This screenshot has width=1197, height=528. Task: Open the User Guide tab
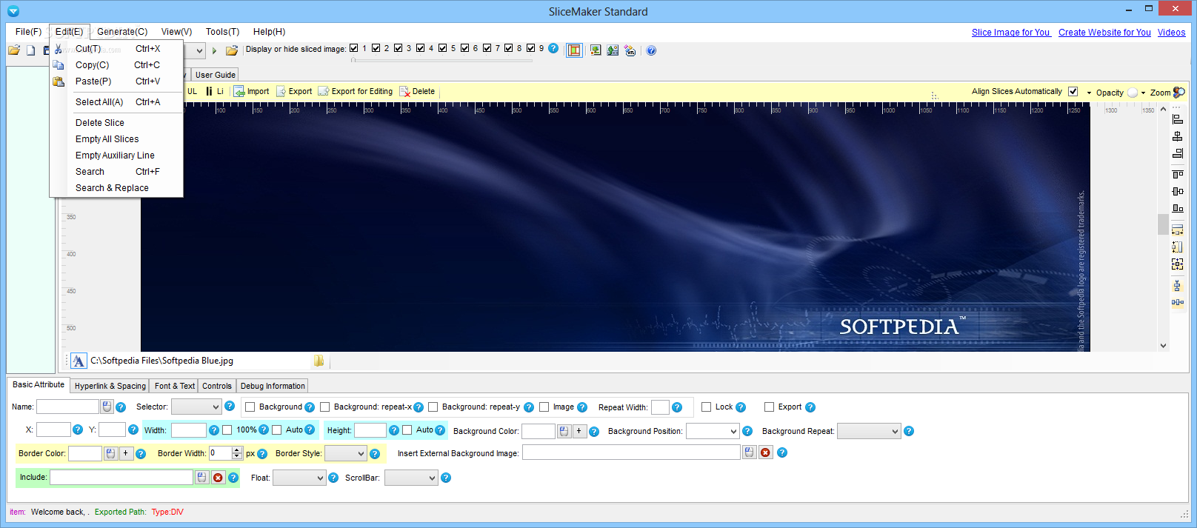(x=216, y=75)
